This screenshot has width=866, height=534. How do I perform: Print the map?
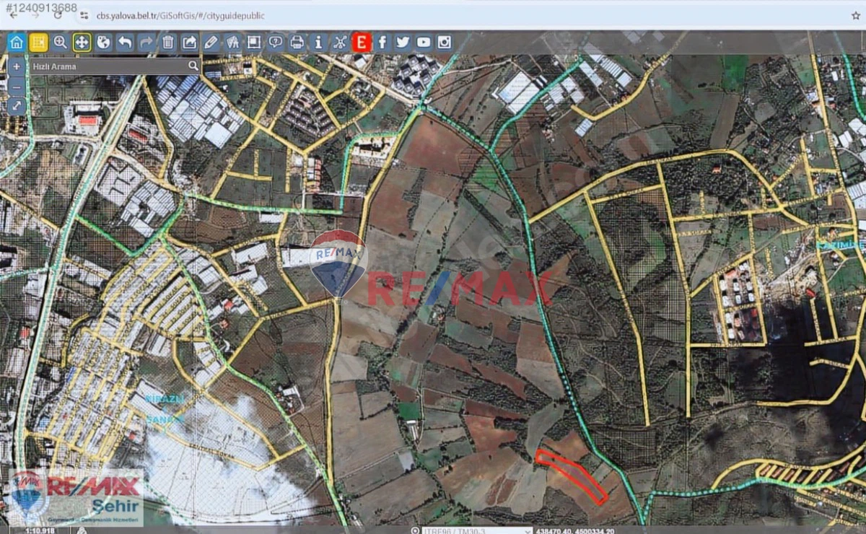[297, 43]
